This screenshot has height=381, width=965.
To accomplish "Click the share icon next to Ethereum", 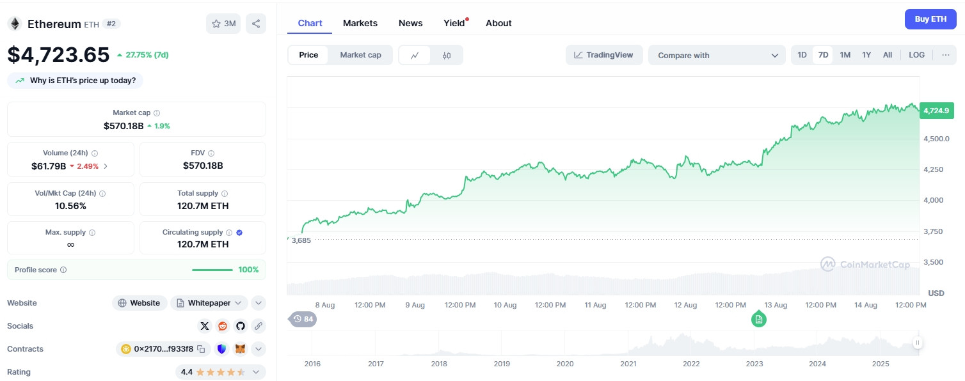I will coord(256,24).
